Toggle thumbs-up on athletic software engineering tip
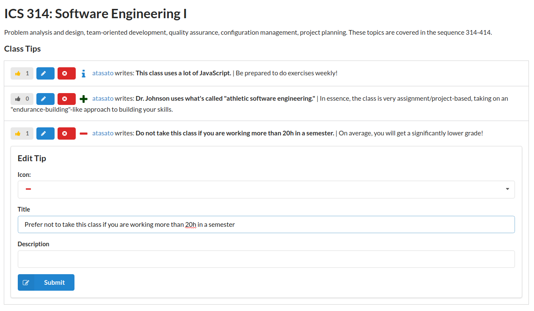Image resolution: width=534 pixels, height=311 pixels. (22, 99)
